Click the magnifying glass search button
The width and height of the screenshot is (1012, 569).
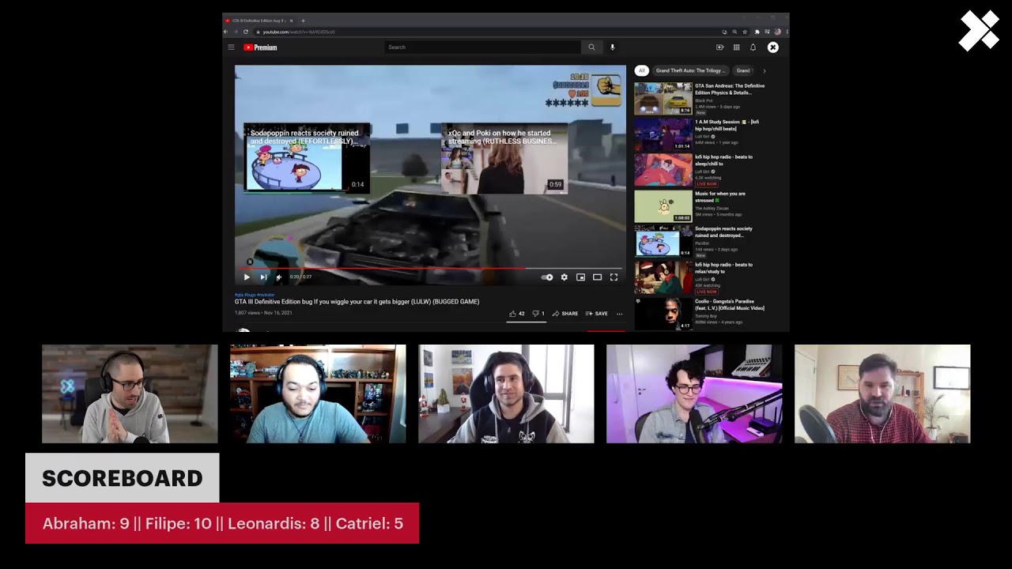[591, 47]
